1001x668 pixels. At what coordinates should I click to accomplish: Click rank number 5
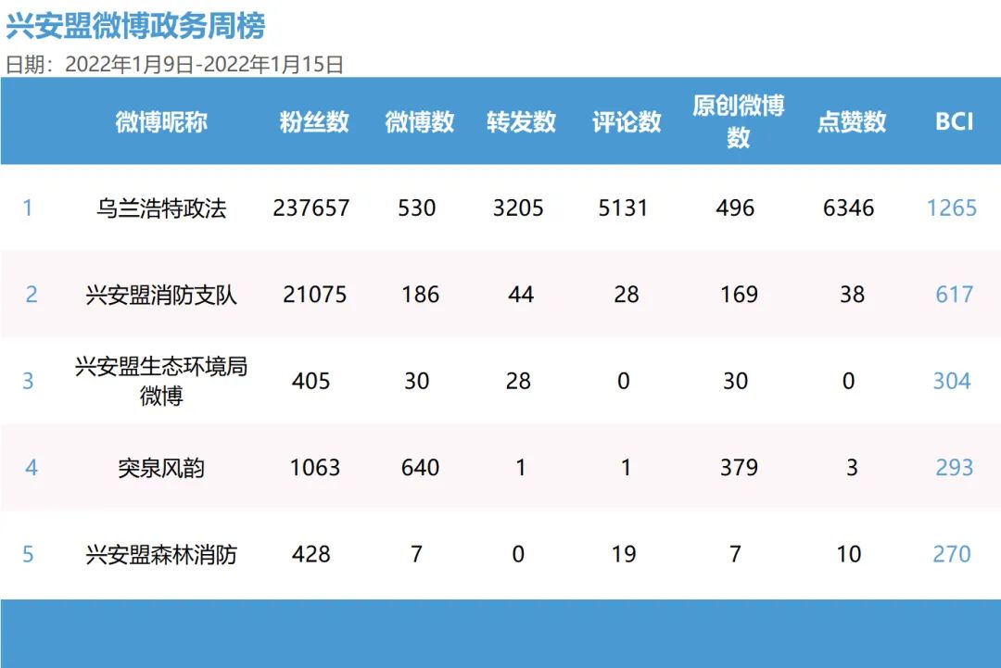coord(28,554)
